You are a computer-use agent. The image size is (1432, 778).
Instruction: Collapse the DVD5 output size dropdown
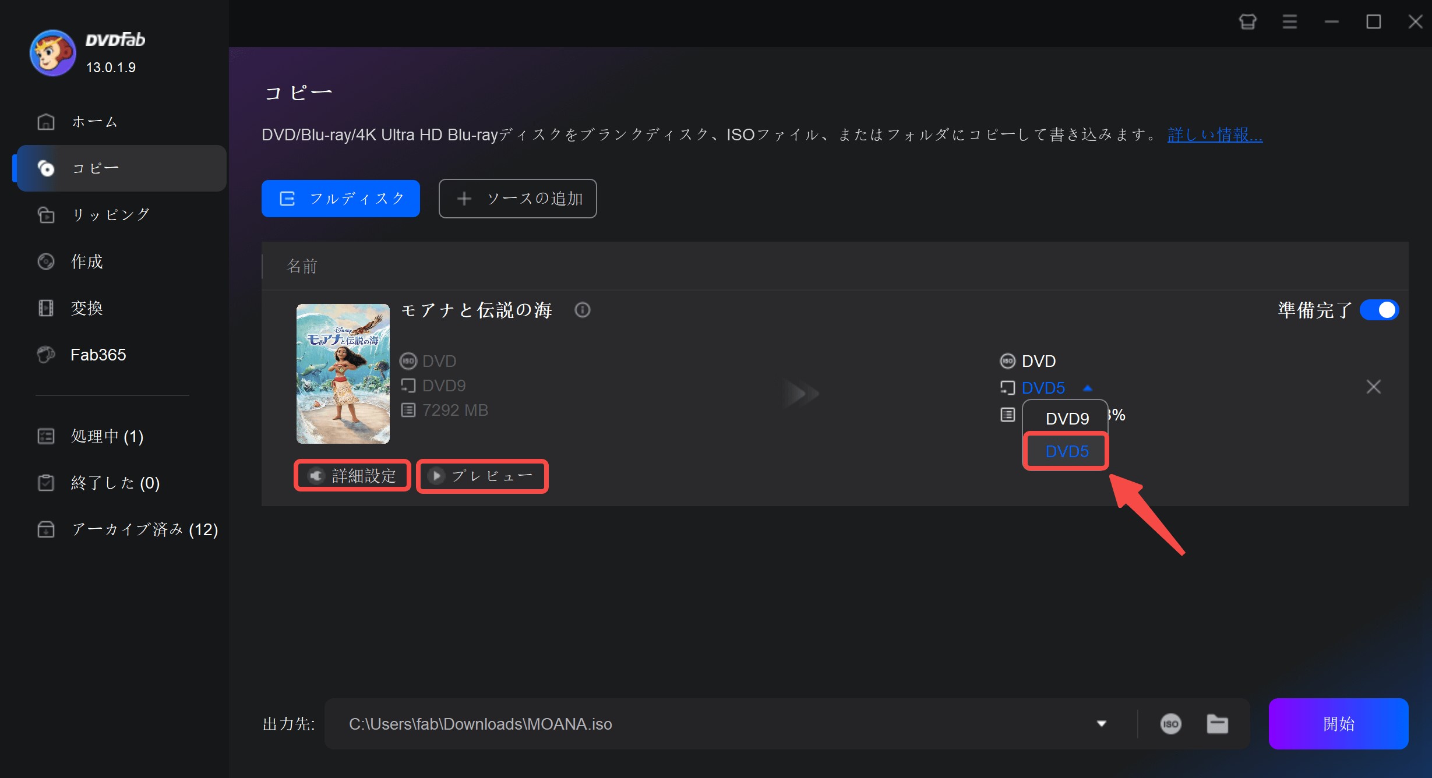1087,388
